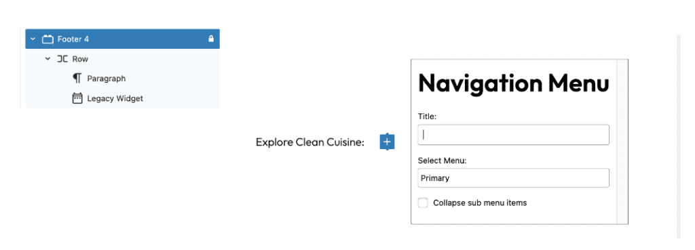Viewport: 695px width, 250px height.
Task: Click the lock icon on Footer 4
Action: click(211, 39)
